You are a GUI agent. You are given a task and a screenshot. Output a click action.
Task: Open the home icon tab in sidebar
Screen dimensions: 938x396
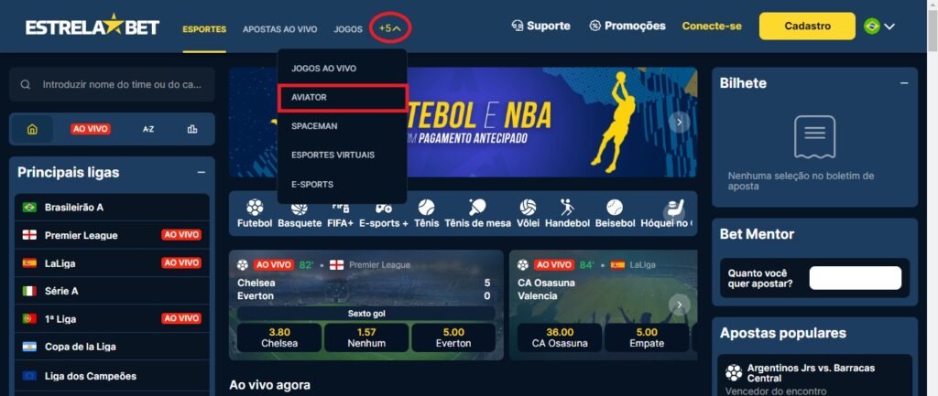coord(32,129)
